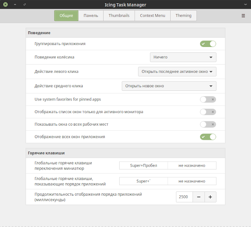The width and height of the screenshot is (251, 227).
Task: Open the Thumbnails tab
Action: point(119,16)
